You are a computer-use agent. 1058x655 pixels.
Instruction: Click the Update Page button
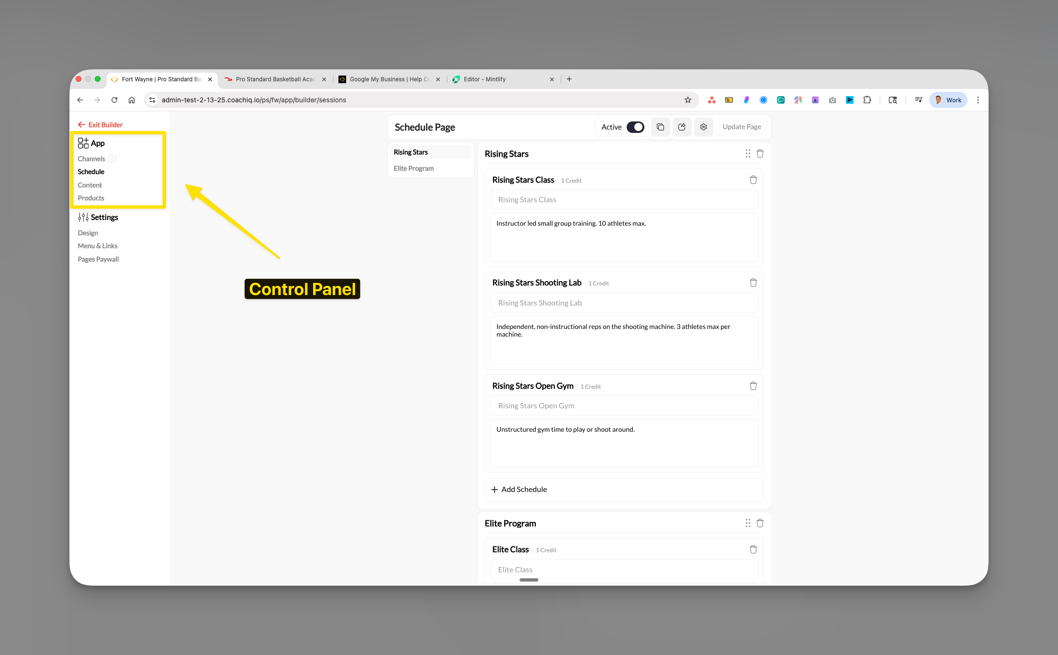(742, 127)
